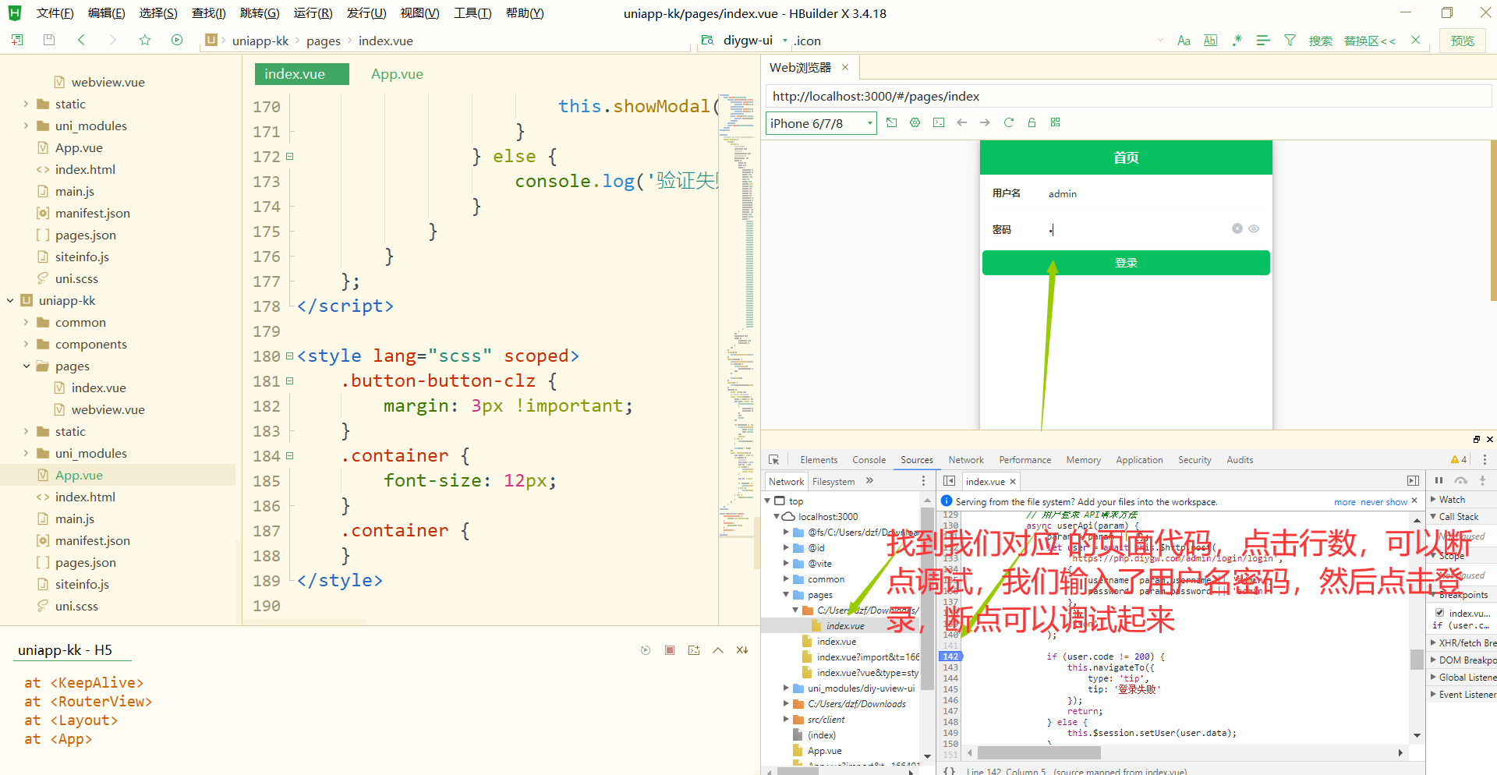
Task: Click the forward chevron navigation icon
Action: point(113,40)
